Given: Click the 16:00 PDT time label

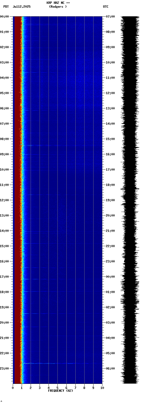Looking at the screenshot, I should tap(4, 261).
